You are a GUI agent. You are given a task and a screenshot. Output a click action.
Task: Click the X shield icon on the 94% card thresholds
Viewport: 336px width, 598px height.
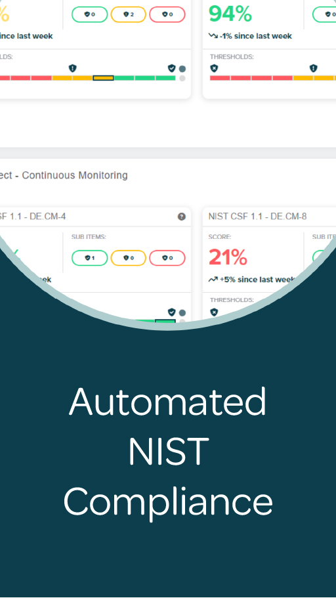tap(214, 68)
